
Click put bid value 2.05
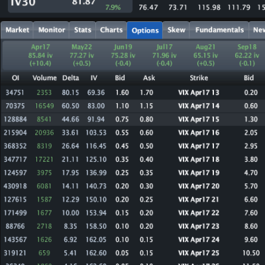251,132
